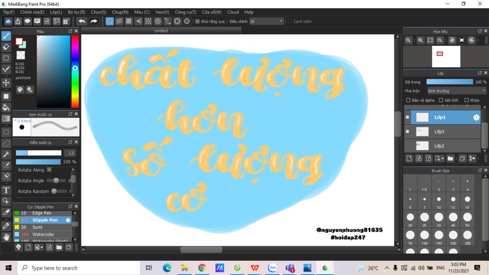Click the zoom in icon in navigator

(x=420, y=41)
